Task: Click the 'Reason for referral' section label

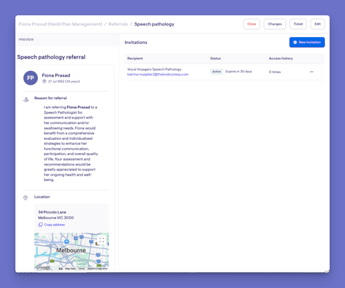Action: pos(50,98)
